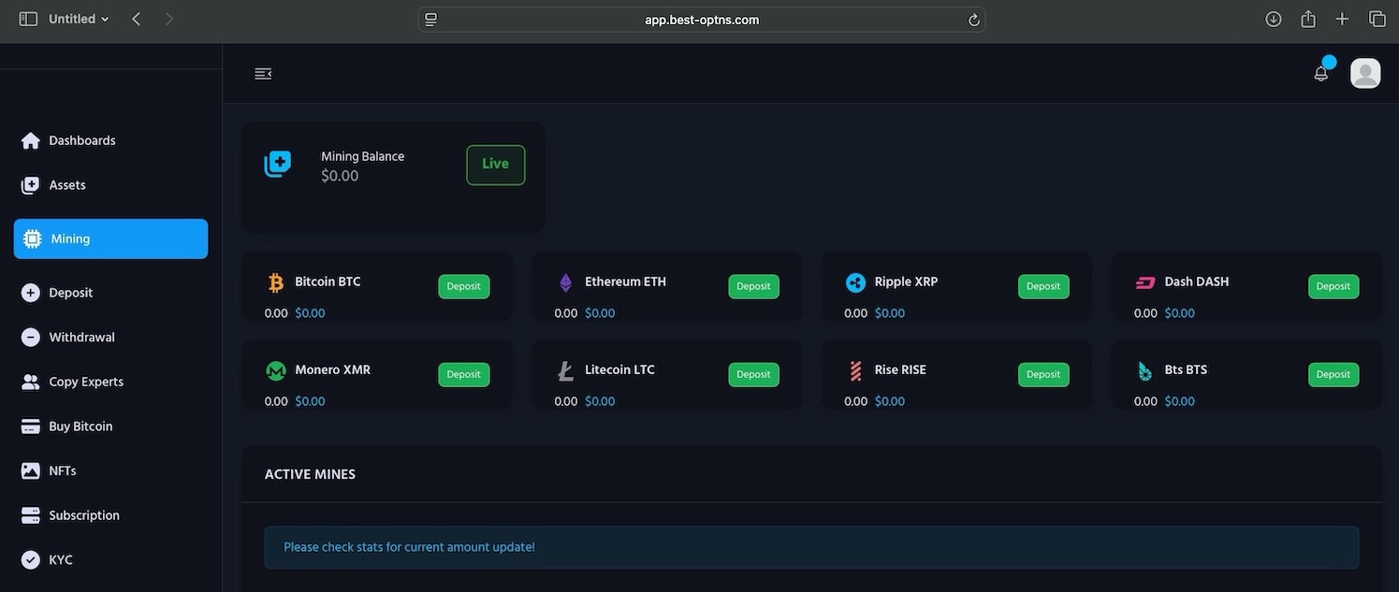Reload the page in the address bar
The height and width of the screenshot is (592, 1399).
(x=974, y=20)
